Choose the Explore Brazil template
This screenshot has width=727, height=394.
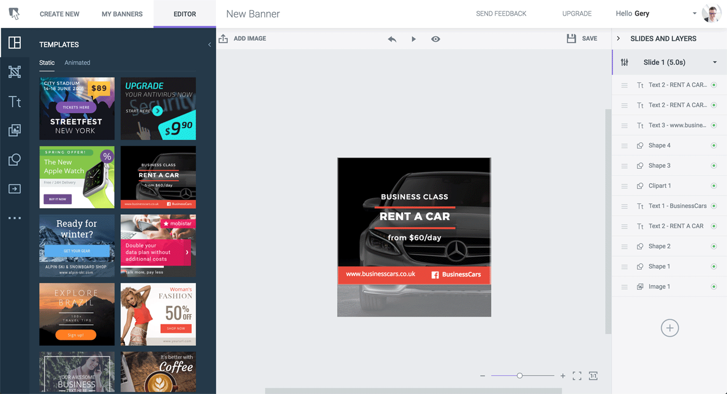(x=77, y=314)
